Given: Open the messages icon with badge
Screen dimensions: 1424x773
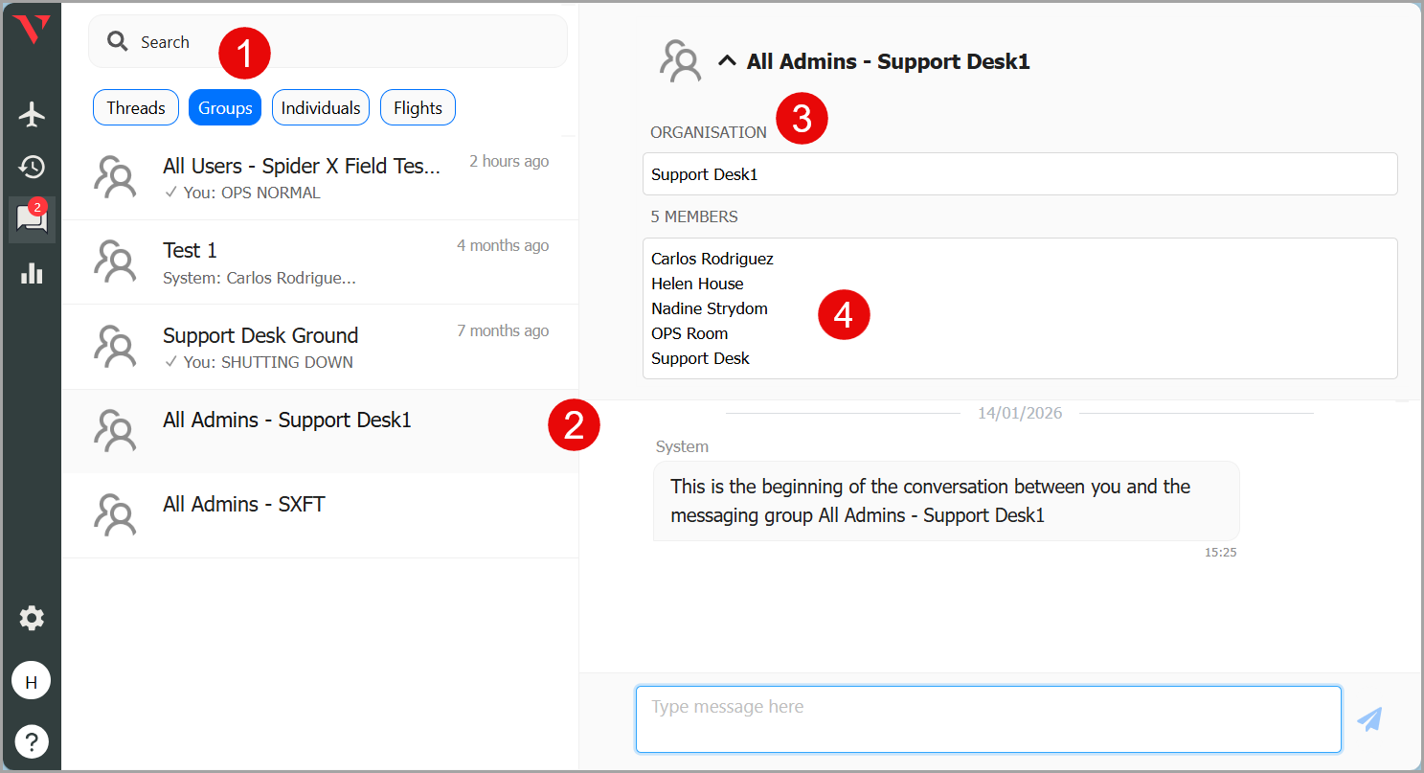Looking at the screenshot, I should point(32,219).
